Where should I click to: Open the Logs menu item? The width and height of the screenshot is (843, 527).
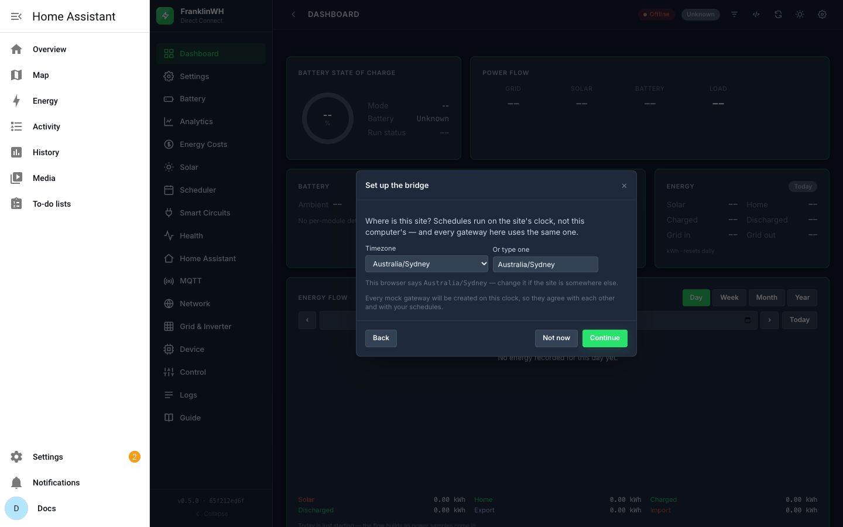[211, 395]
